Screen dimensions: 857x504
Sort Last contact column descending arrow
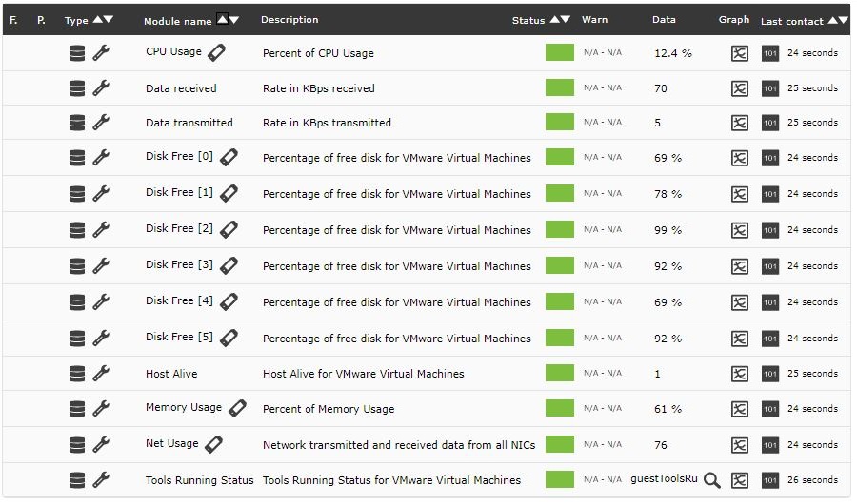coord(844,20)
